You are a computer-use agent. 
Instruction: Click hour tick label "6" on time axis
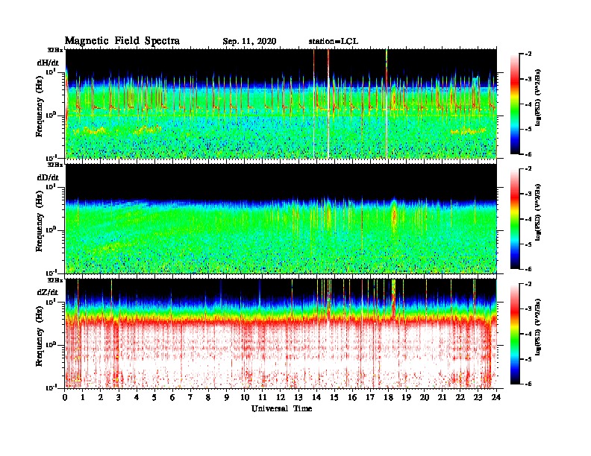(x=172, y=397)
